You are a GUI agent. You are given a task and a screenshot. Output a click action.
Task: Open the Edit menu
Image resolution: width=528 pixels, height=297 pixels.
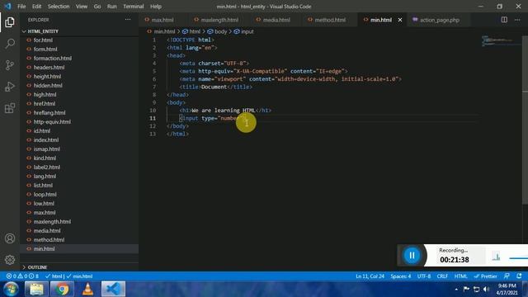click(36, 7)
